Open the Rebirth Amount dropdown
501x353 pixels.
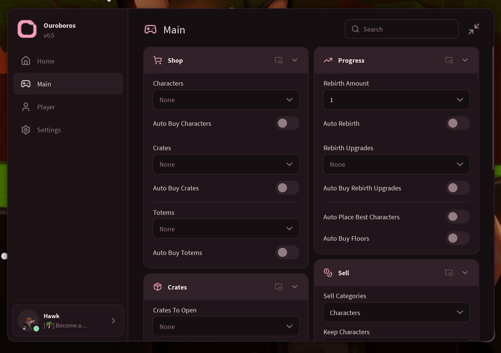tap(396, 100)
